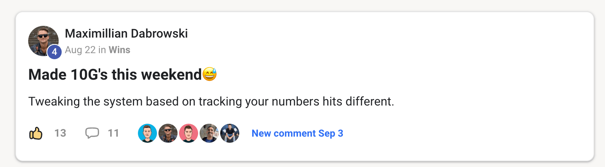The width and height of the screenshot is (605, 167).
Task: Select fifth commenter avatar, seated man
Action: point(230,133)
